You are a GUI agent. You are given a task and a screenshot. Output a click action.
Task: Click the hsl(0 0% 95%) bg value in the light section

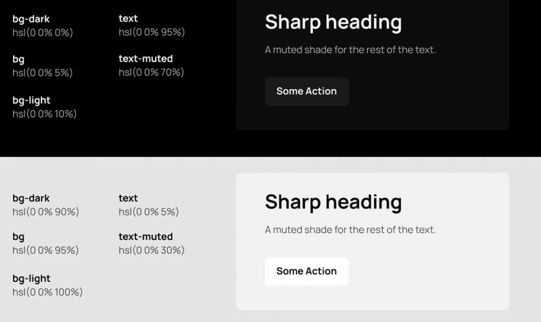(45, 250)
